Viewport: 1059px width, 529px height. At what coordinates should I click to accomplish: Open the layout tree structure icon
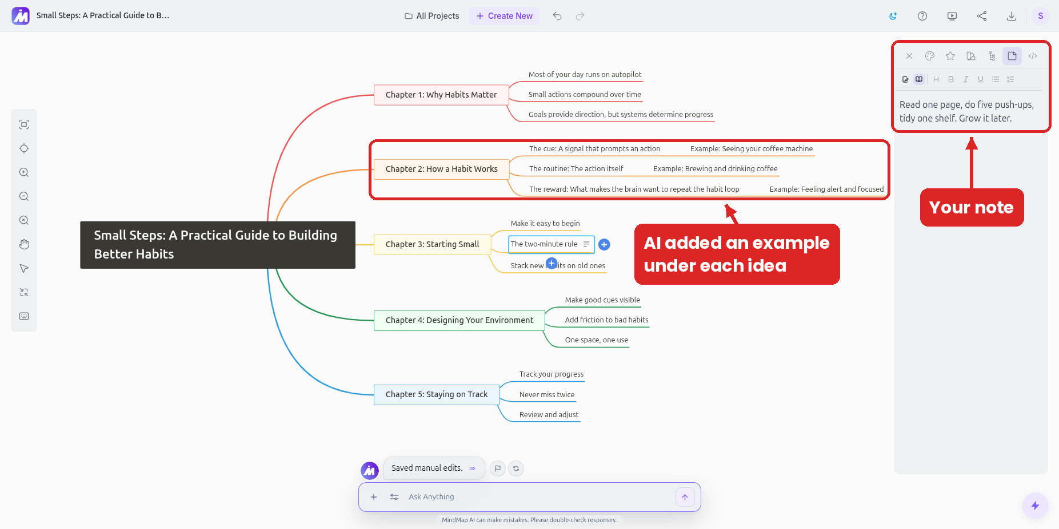pos(992,56)
